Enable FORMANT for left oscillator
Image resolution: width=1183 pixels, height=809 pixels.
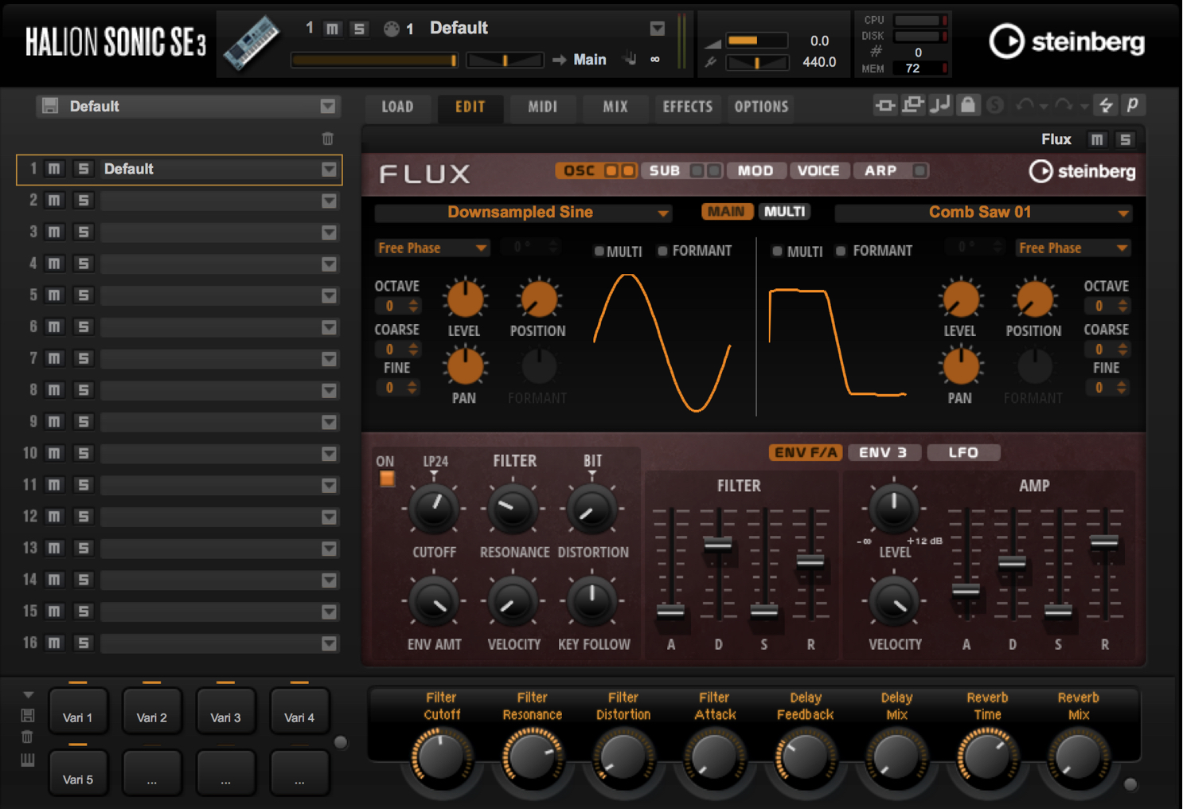click(x=662, y=251)
